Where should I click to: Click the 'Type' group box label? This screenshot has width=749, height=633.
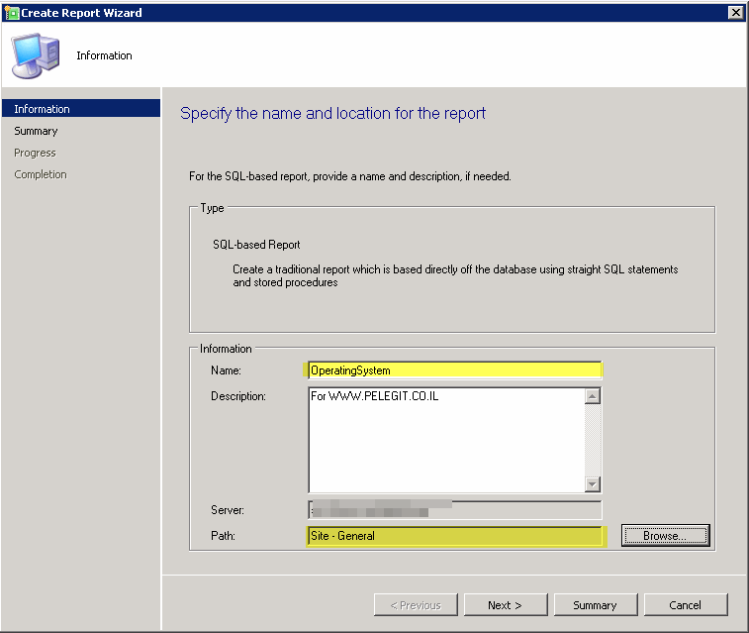[x=212, y=207]
